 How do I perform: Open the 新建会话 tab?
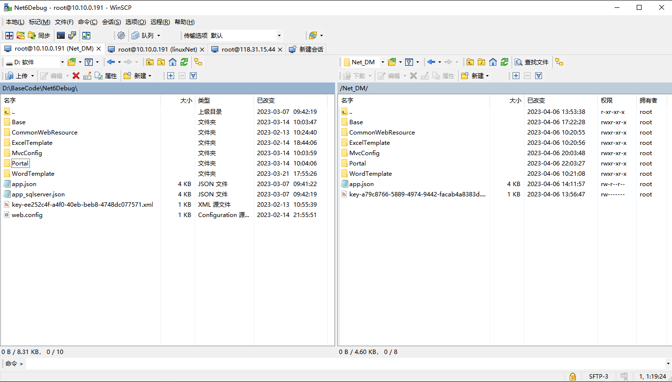tap(306, 49)
